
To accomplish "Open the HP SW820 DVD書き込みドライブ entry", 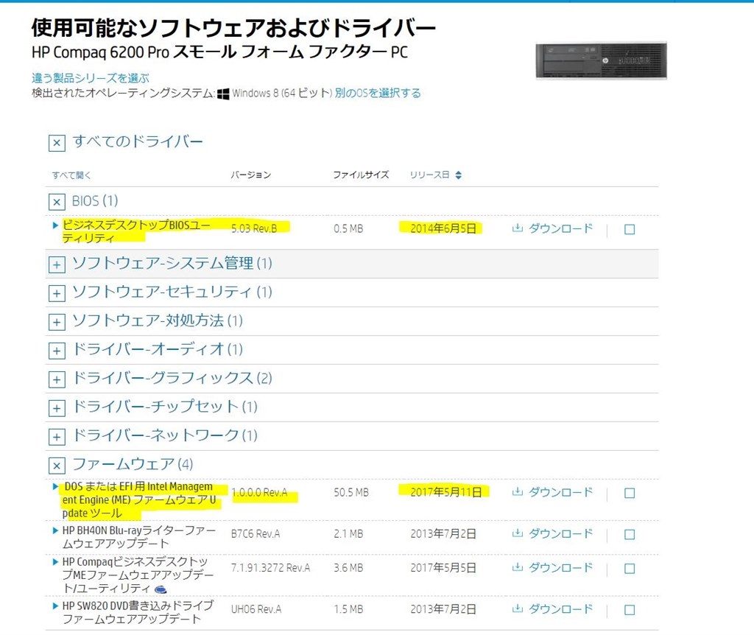I will 138,612.
